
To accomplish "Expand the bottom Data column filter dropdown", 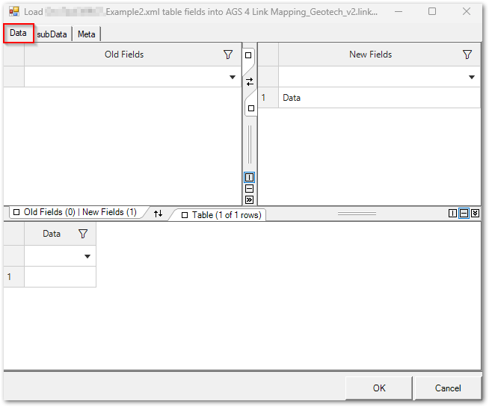I will point(87,256).
